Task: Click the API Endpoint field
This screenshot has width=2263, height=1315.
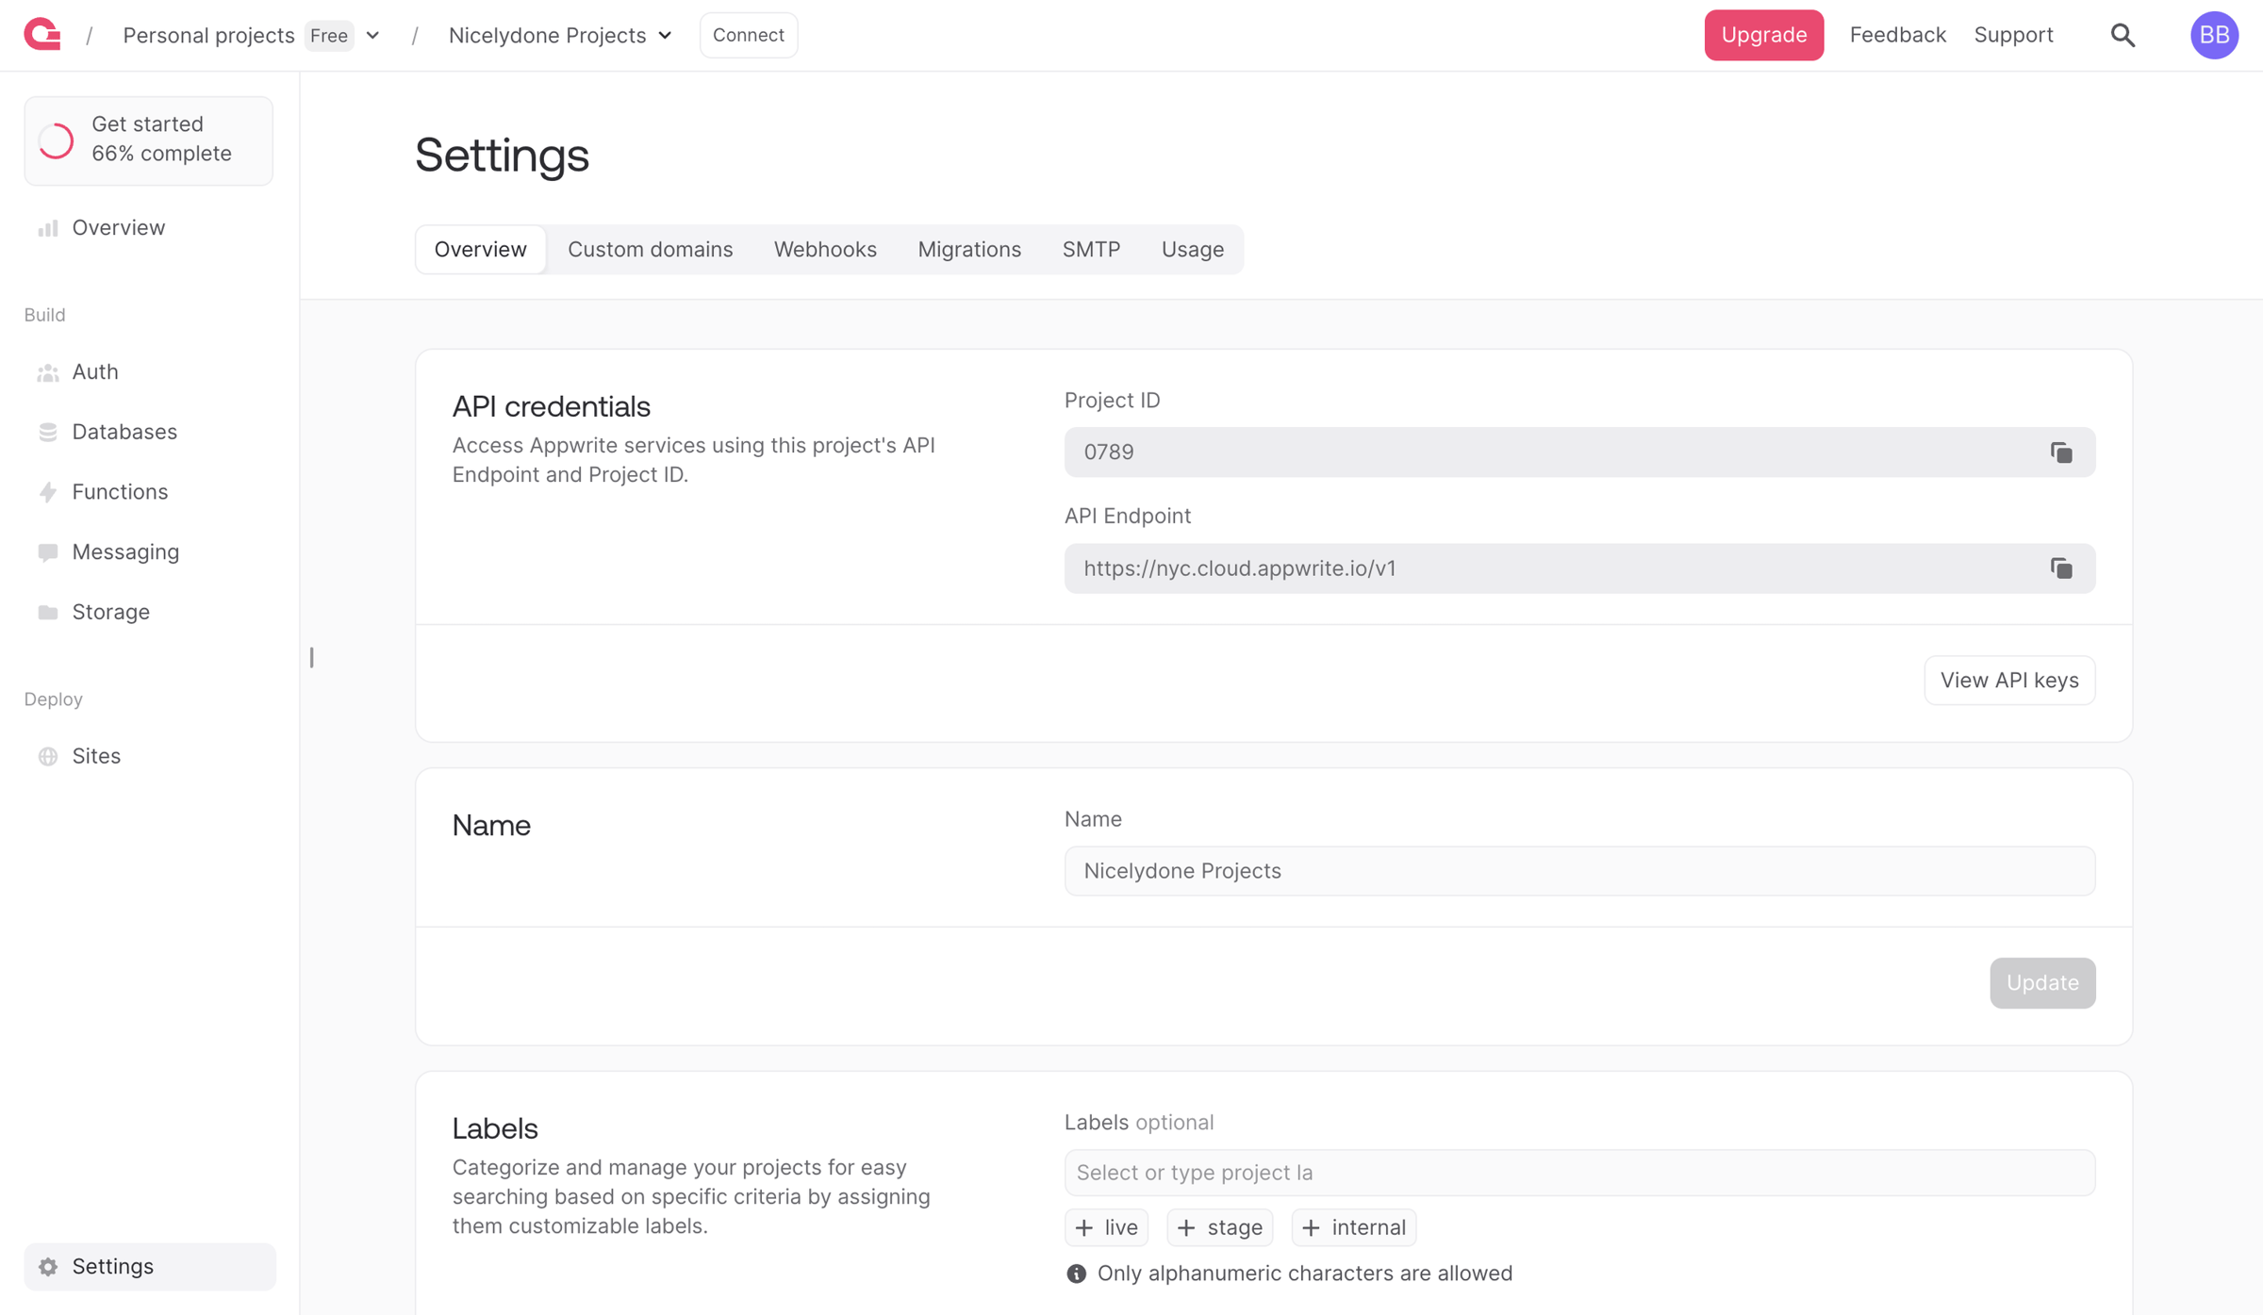Action: (1579, 568)
